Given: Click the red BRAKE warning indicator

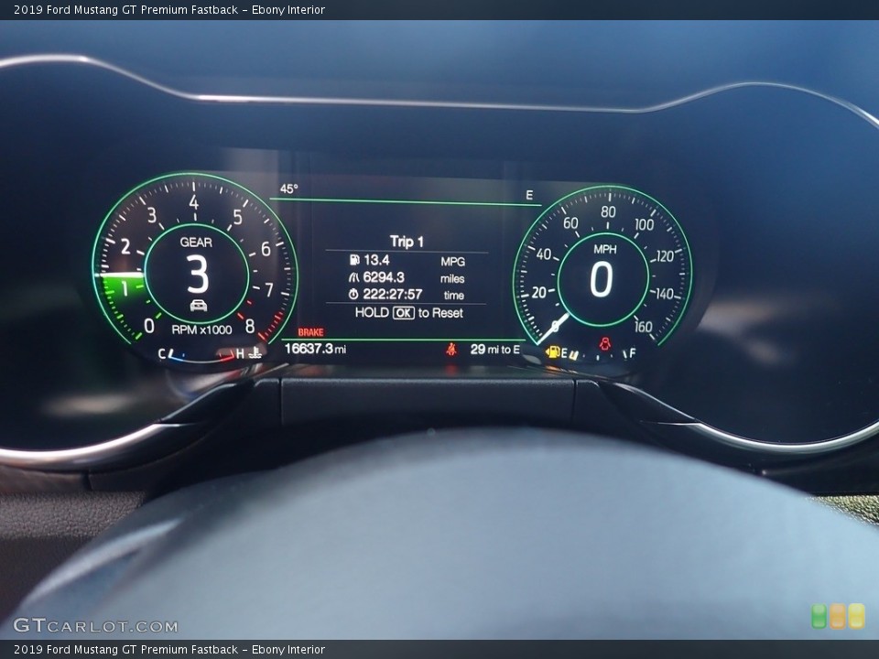Looking at the screenshot, I should 310,332.
